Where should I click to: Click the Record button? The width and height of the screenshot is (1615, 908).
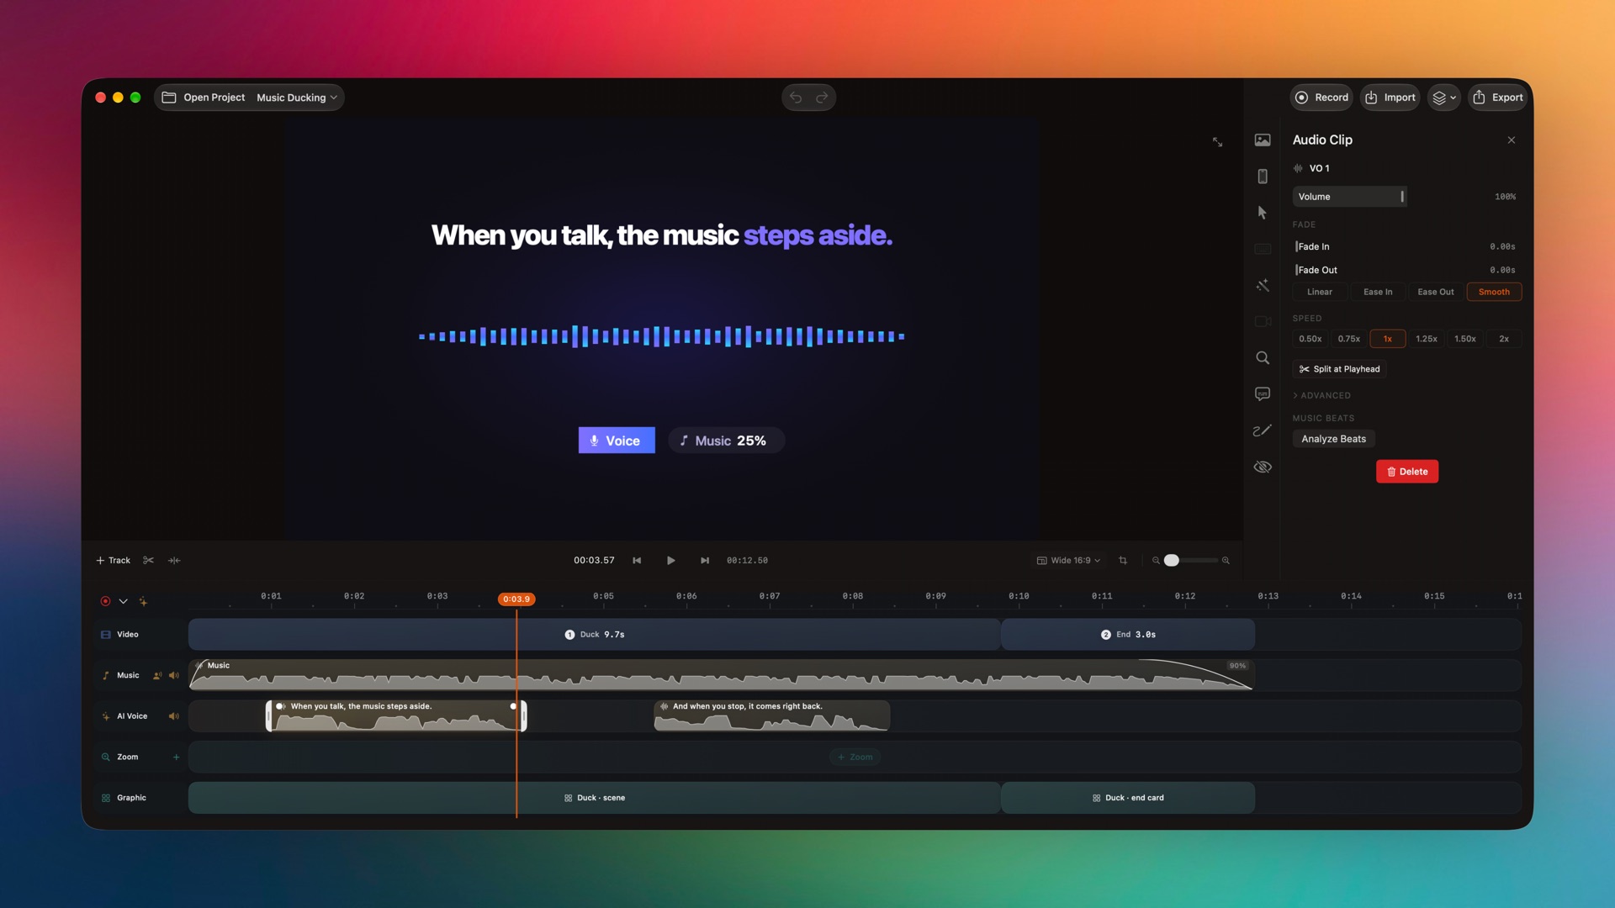[x=1321, y=98]
